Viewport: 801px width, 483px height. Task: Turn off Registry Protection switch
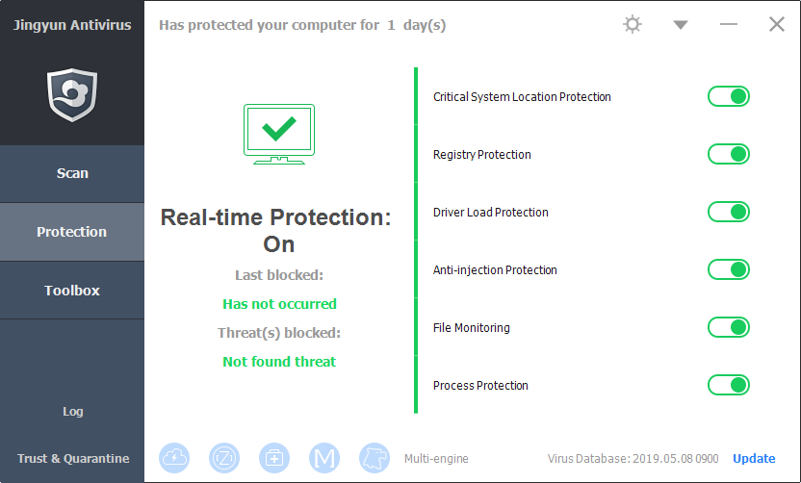[729, 154]
